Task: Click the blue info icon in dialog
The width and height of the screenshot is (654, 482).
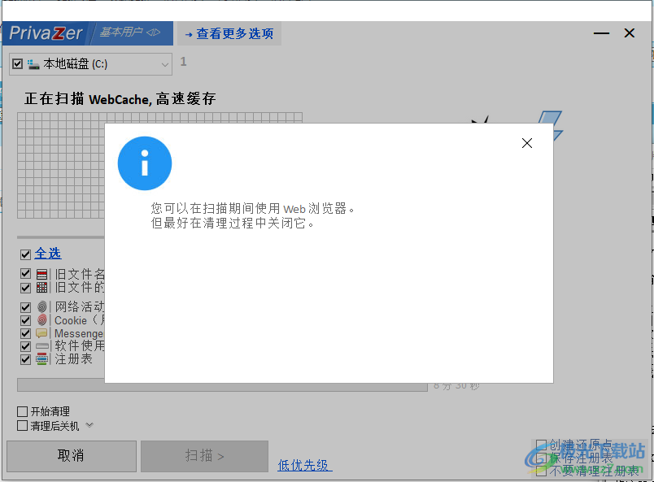Action: [144, 163]
